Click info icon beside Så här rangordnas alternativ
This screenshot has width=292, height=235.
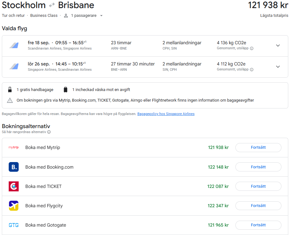[49, 132]
